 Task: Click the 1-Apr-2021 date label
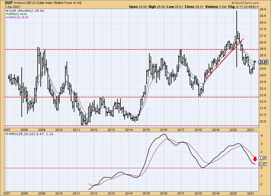tap(13, 7)
